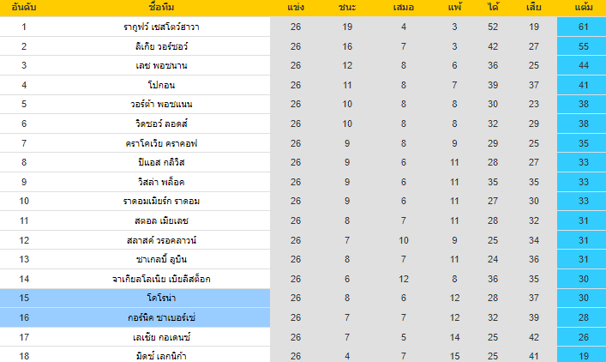Select the เสมอ column header
The width and height of the screenshot is (606, 362).
point(404,8)
